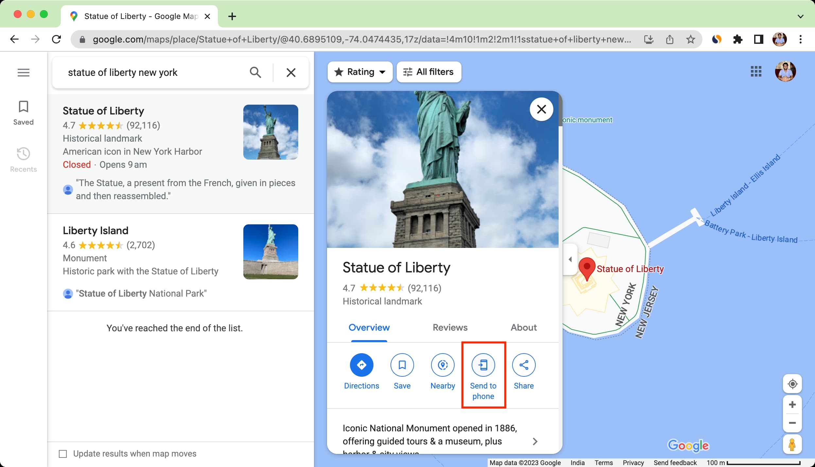
Task: Zoom in the map with plus button
Action: click(x=792, y=405)
